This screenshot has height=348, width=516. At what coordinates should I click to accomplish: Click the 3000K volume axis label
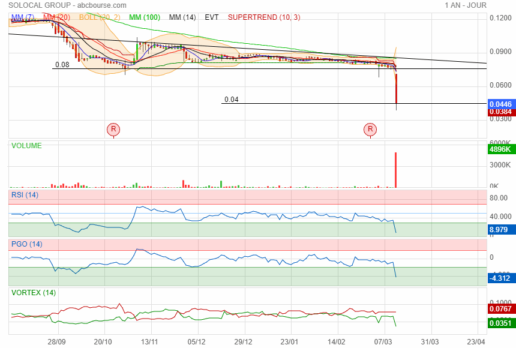click(500, 165)
